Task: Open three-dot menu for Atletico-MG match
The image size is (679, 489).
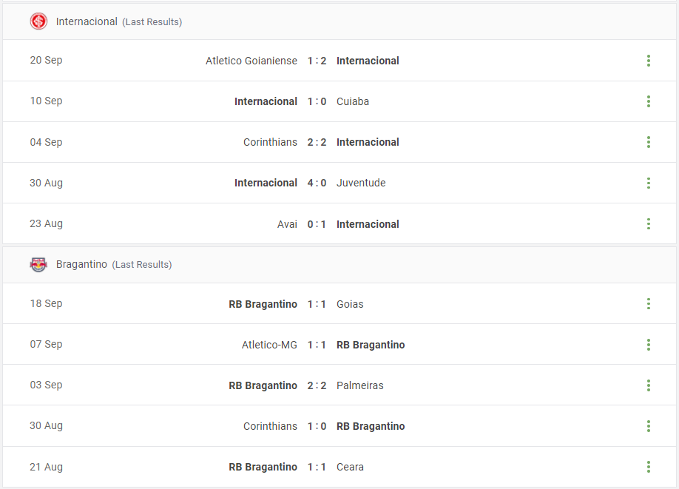Action: 648,345
